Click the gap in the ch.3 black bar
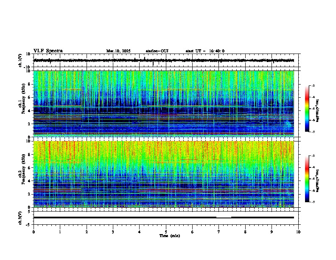 click(x=224, y=218)
